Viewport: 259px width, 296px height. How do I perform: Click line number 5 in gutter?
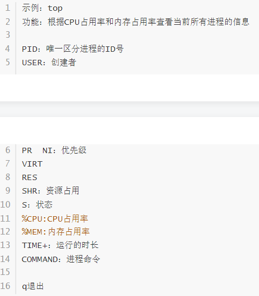8,62
